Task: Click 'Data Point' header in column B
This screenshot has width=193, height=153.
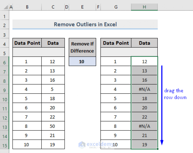Action: pyautogui.click(x=27, y=43)
